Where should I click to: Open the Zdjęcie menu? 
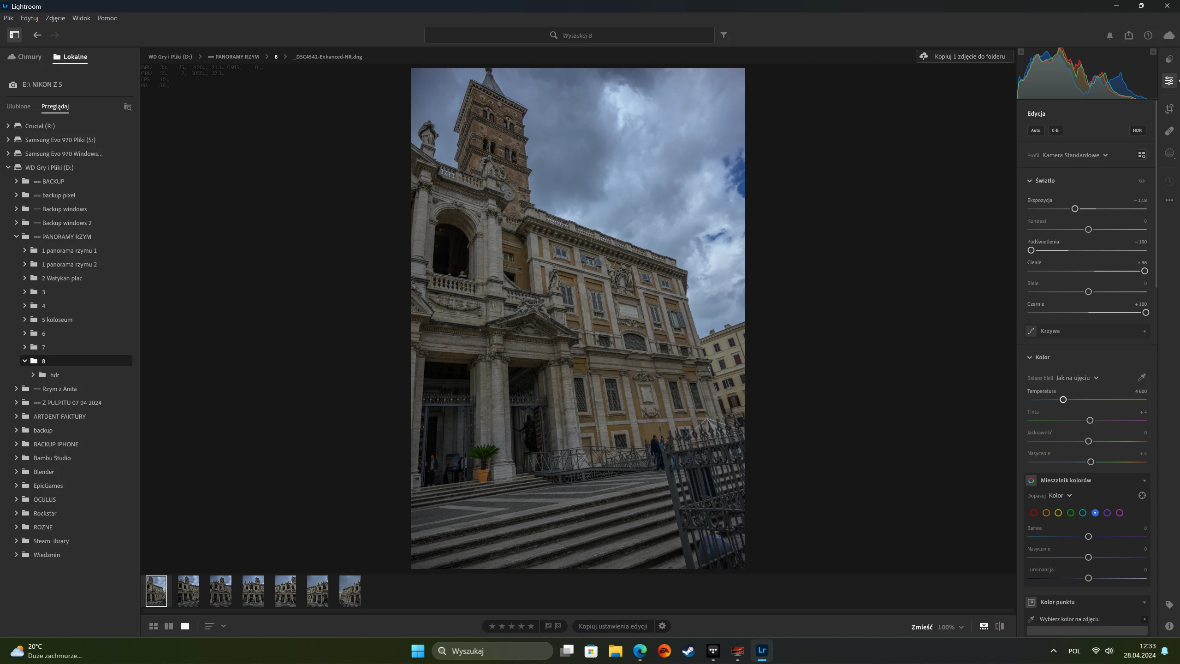click(55, 18)
